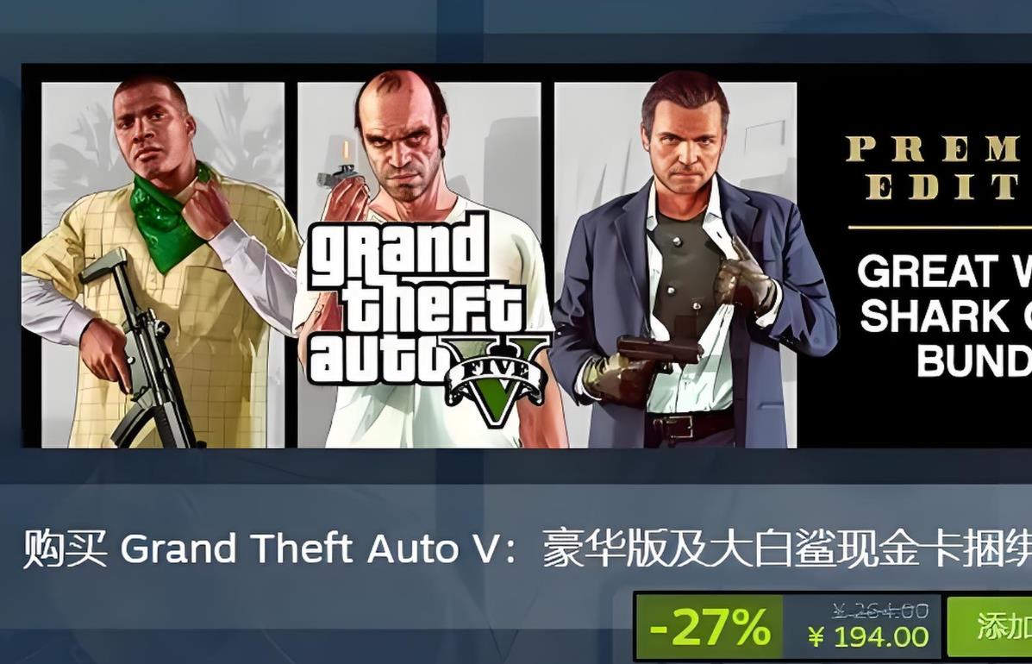This screenshot has width=1032, height=664.
Task: Click the gold divider under Premium Edition
Action: (940, 227)
